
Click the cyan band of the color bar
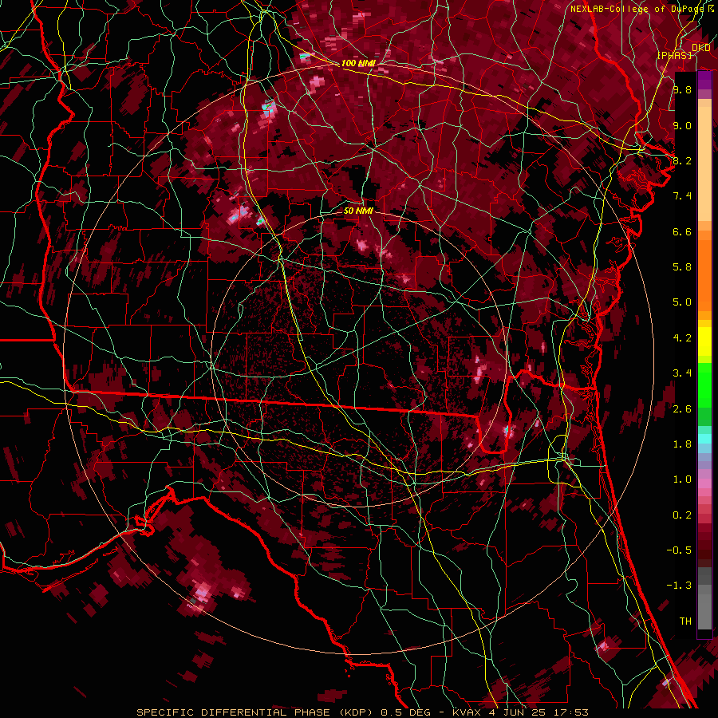(x=704, y=439)
